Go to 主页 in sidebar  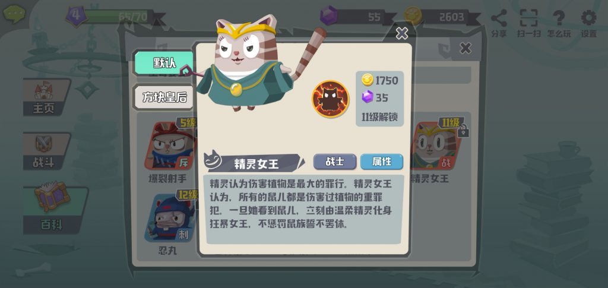46,97
